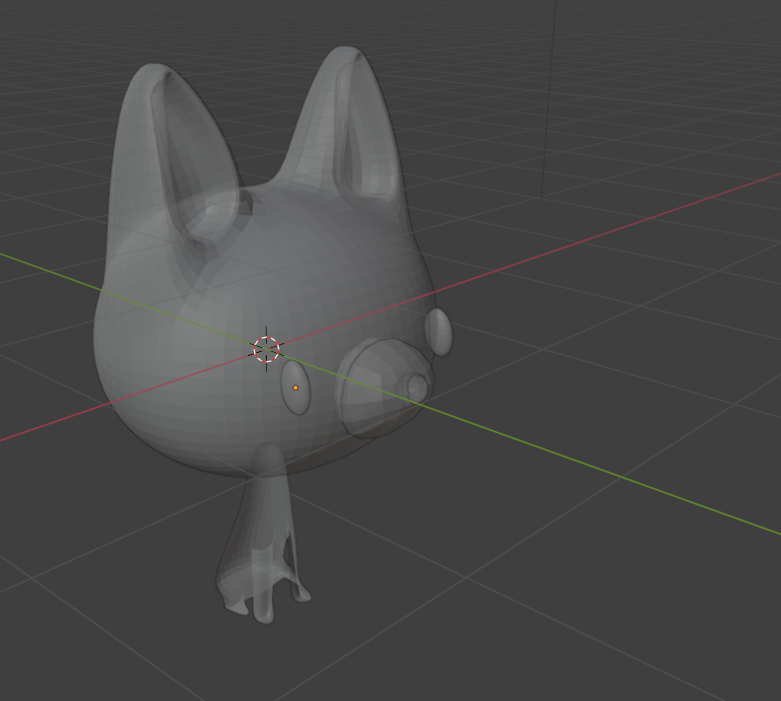Viewport: 781px width, 701px height.
Task: Click the green Y axis line left of head
Action: tap(49, 268)
